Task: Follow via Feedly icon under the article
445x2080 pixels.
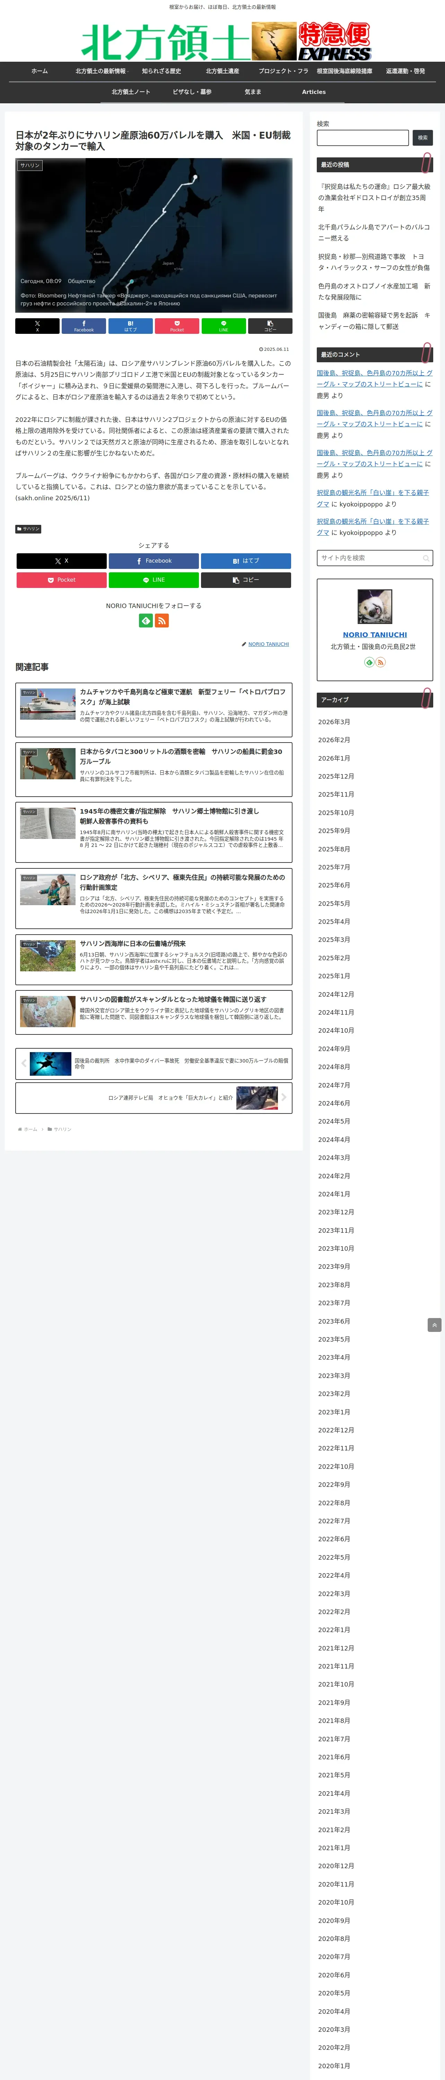Action: (x=145, y=621)
